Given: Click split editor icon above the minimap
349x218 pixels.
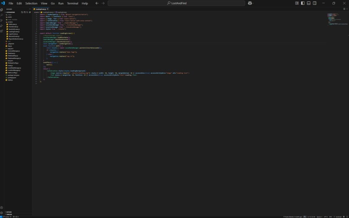Looking at the screenshot, I should (x=344, y=9).
